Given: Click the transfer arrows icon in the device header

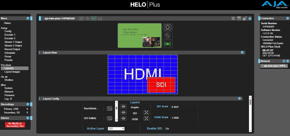Looking at the screenshot, I should [x=233, y=19].
